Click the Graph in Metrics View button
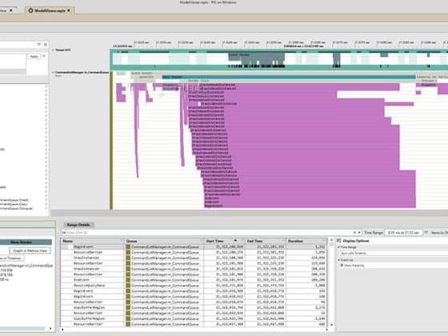Screen dimensions: 448x336 tap(30, 250)
